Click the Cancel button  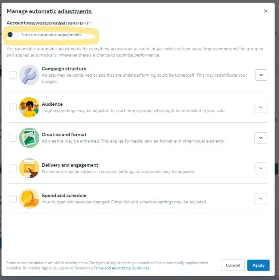click(233, 265)
